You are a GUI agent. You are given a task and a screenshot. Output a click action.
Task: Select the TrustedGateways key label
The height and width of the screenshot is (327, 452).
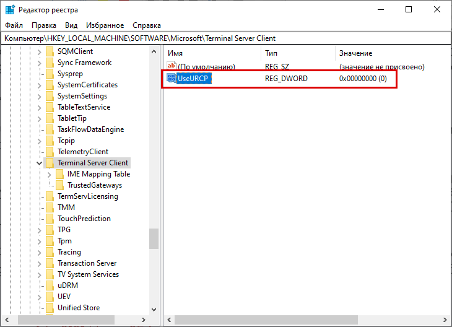(95, 185)
